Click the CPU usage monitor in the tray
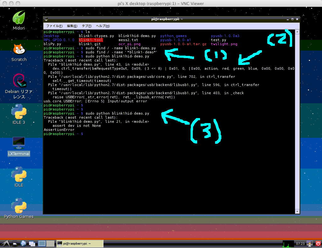 (288, 244)
